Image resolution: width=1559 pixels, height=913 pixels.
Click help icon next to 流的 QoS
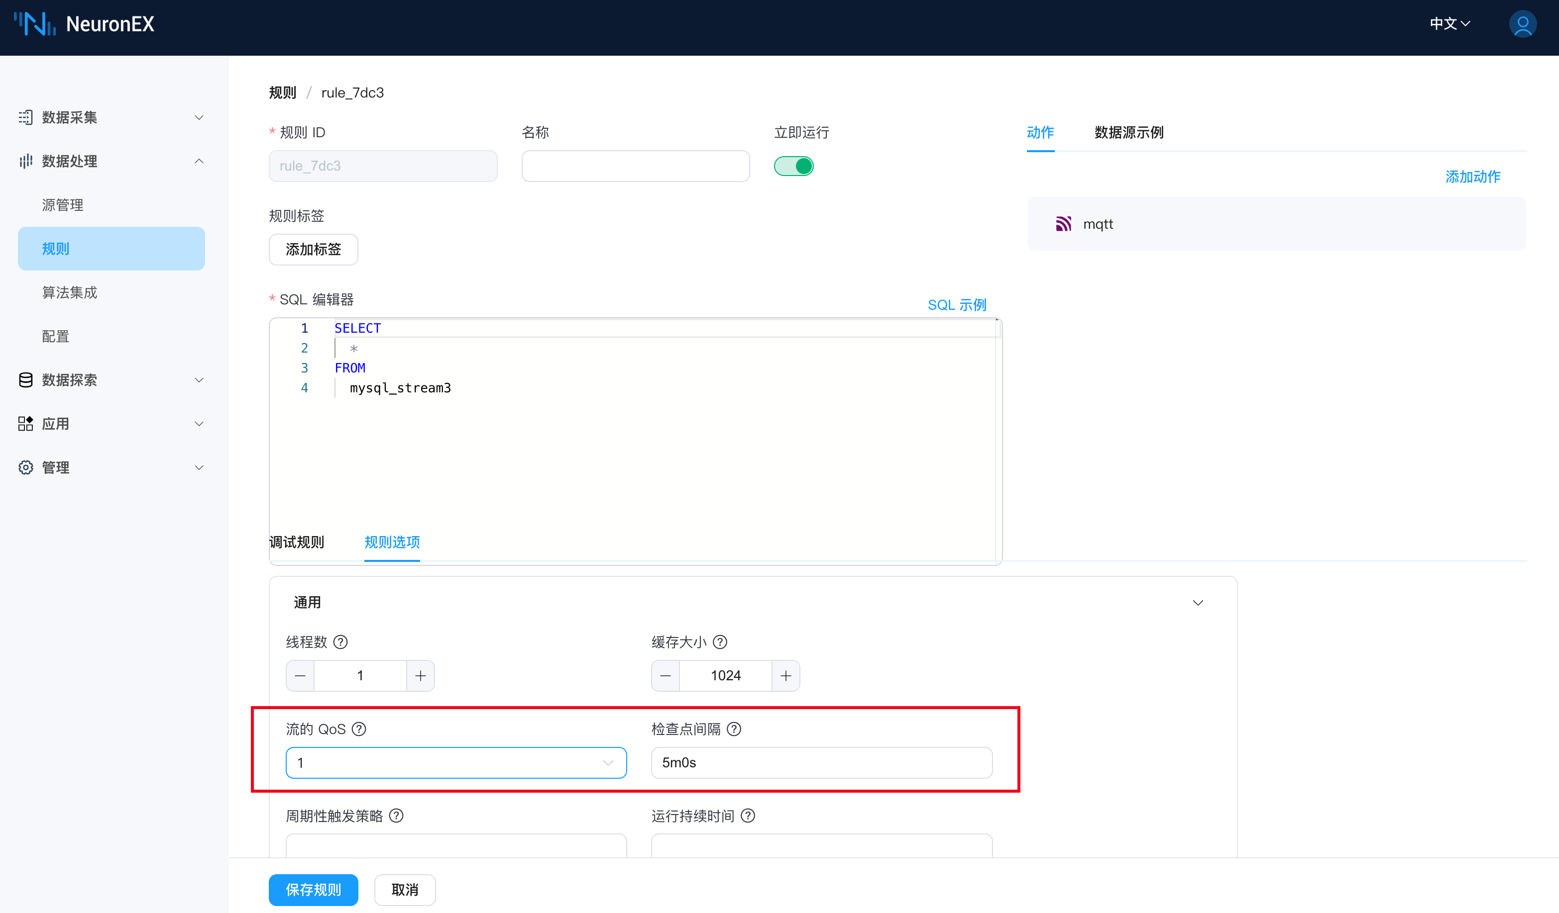tap(359, 730)
